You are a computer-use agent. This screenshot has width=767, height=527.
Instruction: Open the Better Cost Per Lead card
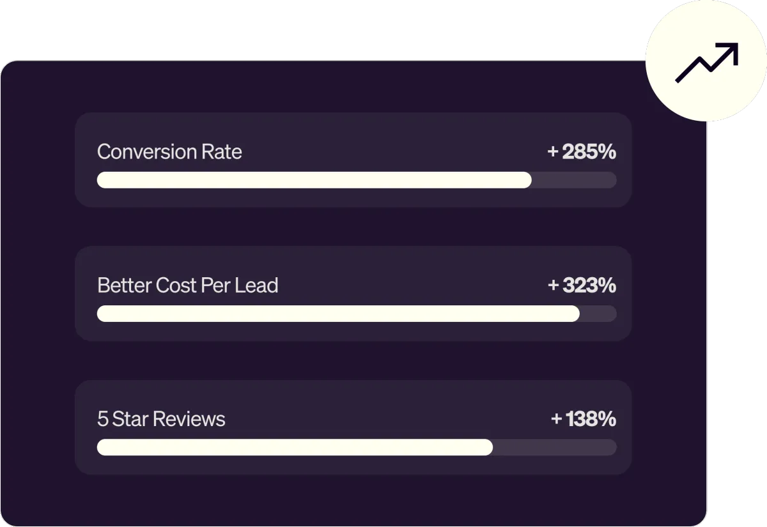click(x=353, y=293)
